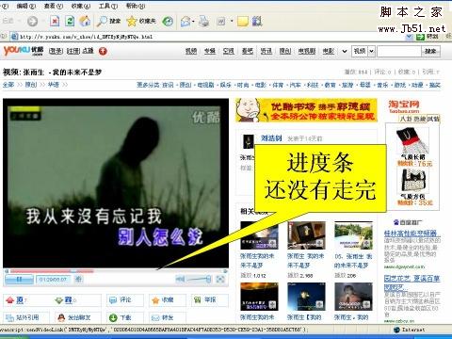Viewport: 452px width, 339px height.
Task: Mute the video with the speaker icon
Action: coord(180,279)
